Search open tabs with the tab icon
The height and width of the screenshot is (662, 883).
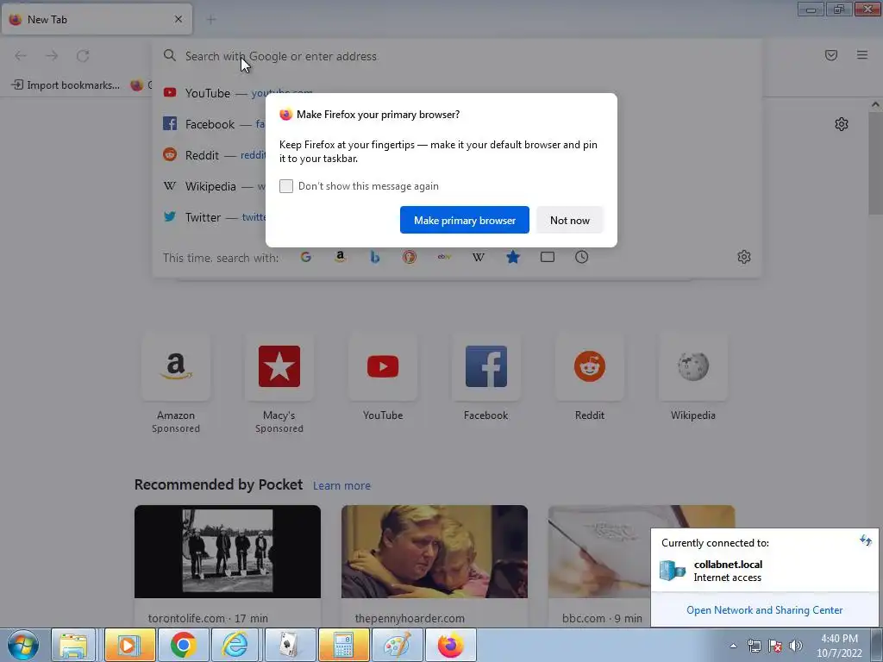tap(548, 257)
